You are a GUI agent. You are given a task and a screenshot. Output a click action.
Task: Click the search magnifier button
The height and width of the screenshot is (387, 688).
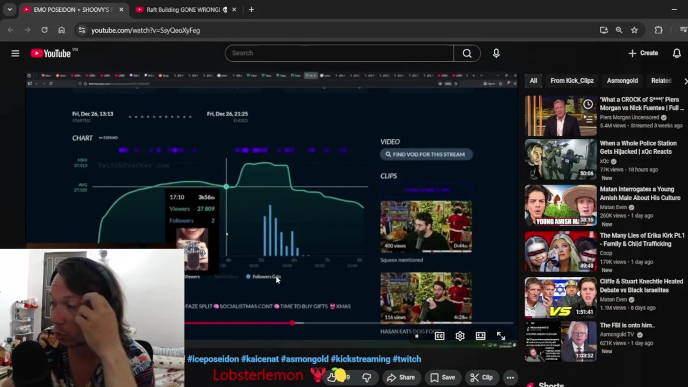tap(467, 53)
